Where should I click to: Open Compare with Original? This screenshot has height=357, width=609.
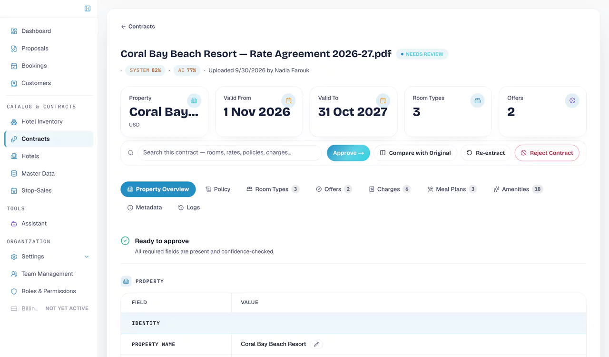pos(415,153)
